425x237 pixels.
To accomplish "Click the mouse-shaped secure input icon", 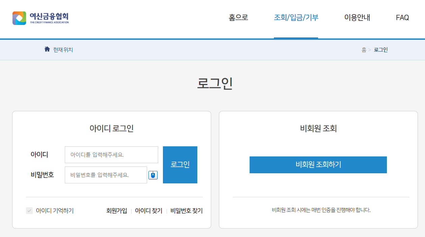I will (153, 175).
